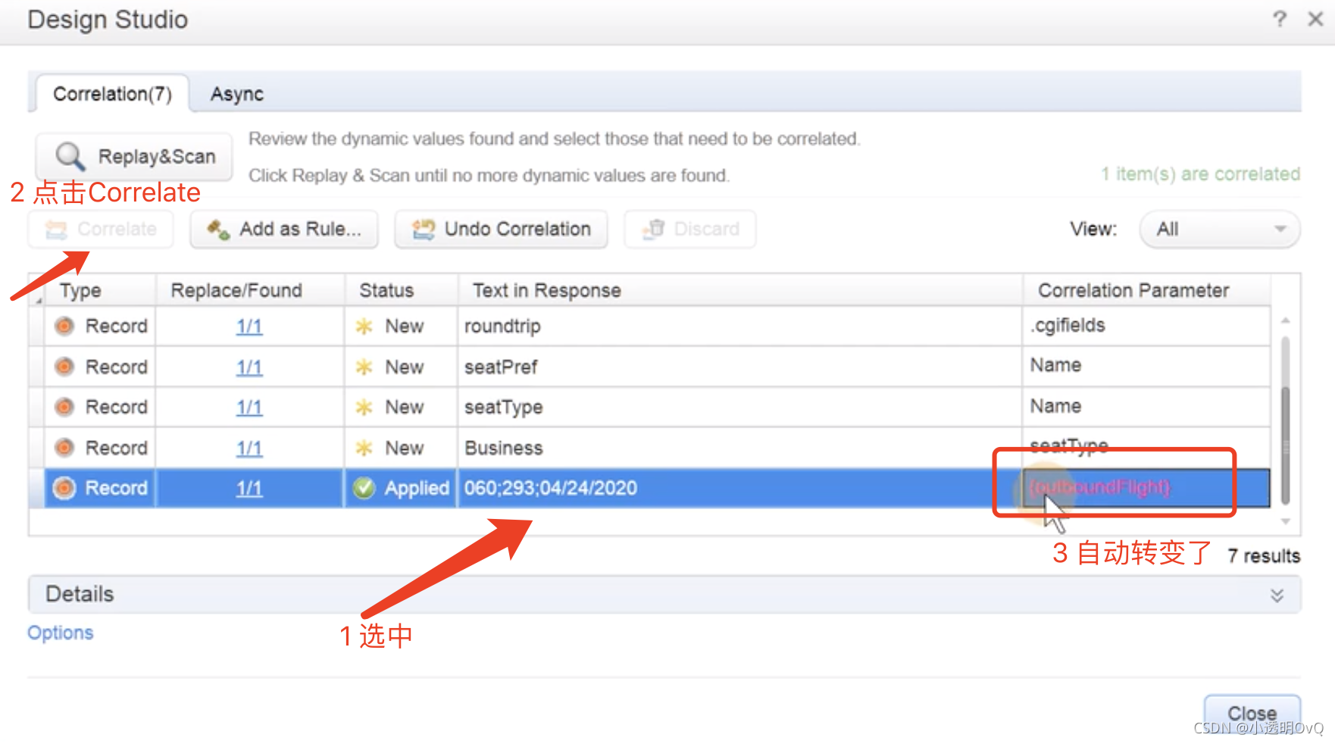
Task: Select the seatType text in response cell
Action: [740, 408]
